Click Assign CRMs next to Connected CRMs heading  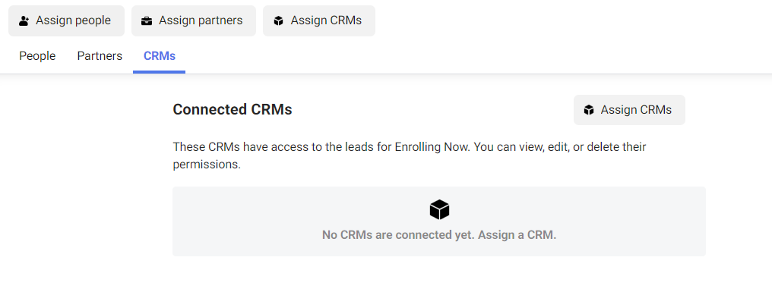click(x=629, y=110)
